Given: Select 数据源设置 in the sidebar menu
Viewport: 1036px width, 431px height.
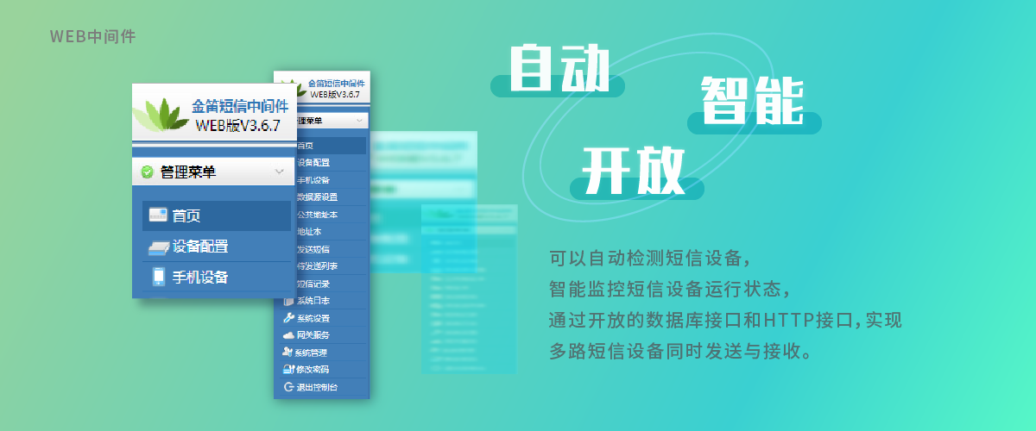Looking at the screenshot, I should coord(317,197).
